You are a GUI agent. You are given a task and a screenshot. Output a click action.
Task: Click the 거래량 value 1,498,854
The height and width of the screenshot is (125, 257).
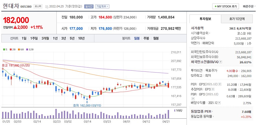pyautogui.click(x=166, y=17)
